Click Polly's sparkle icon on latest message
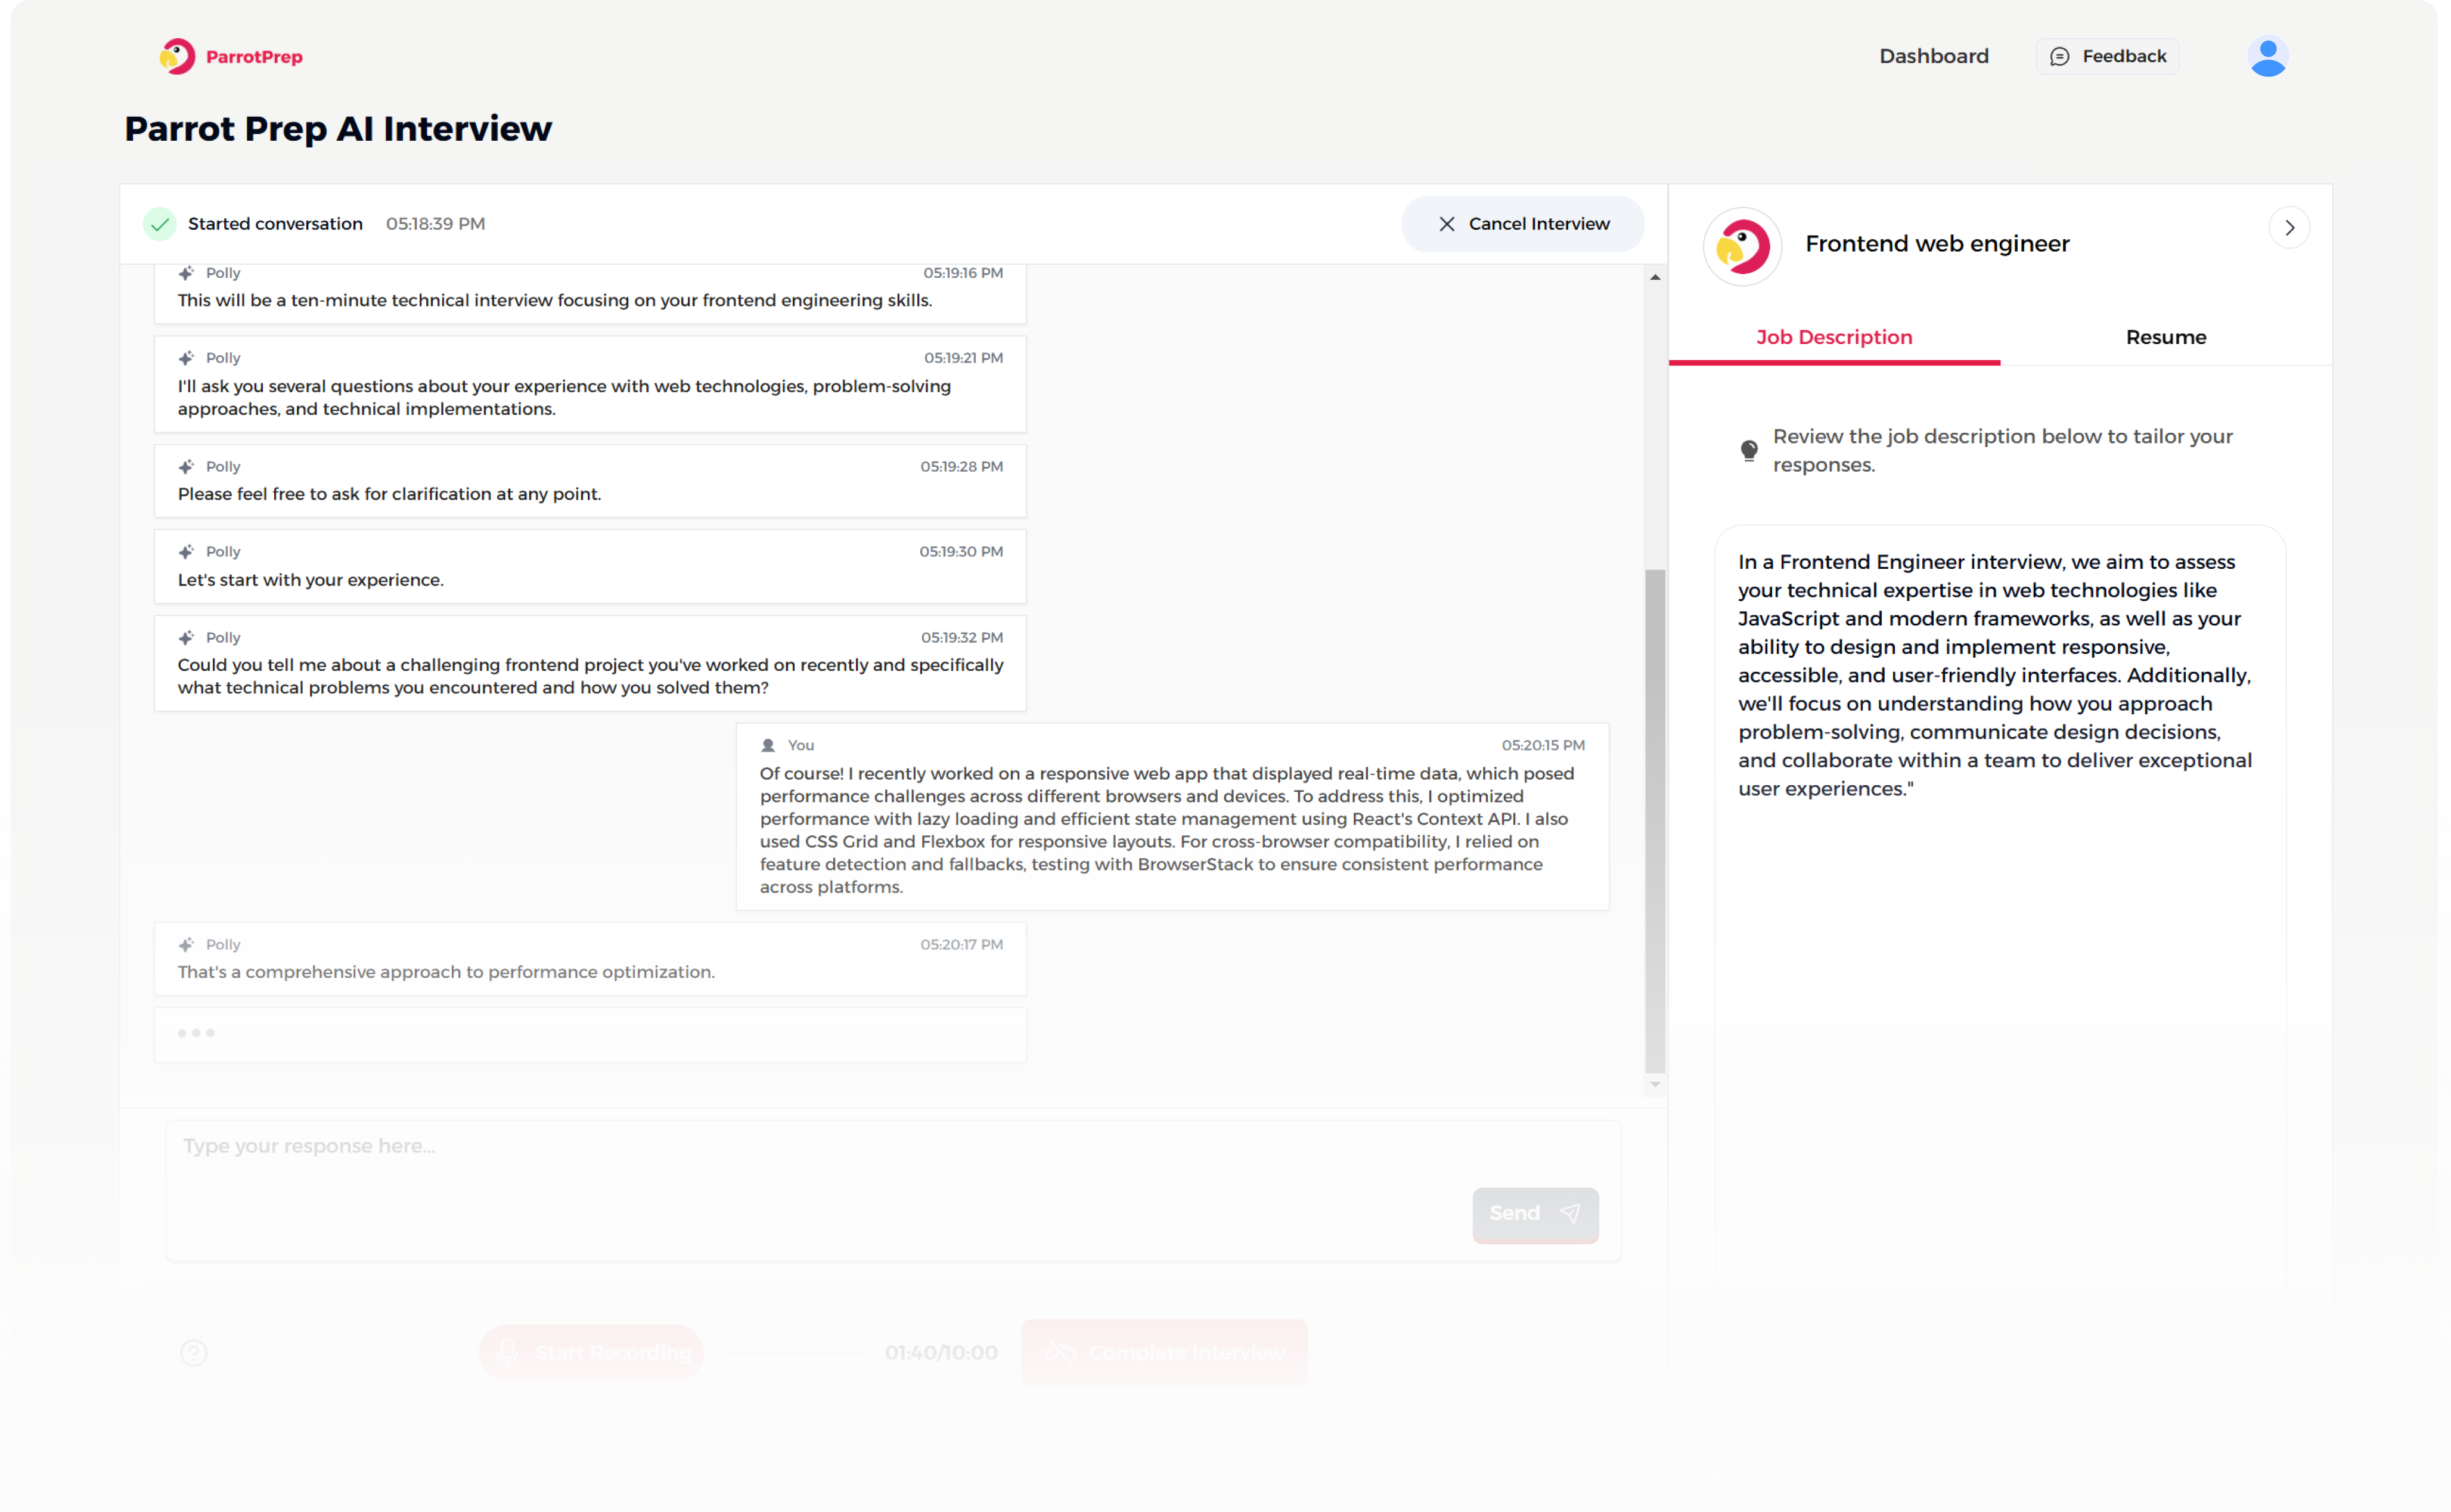The width and height of the screenshot is (2451, 1512). (x=186, y=944)
